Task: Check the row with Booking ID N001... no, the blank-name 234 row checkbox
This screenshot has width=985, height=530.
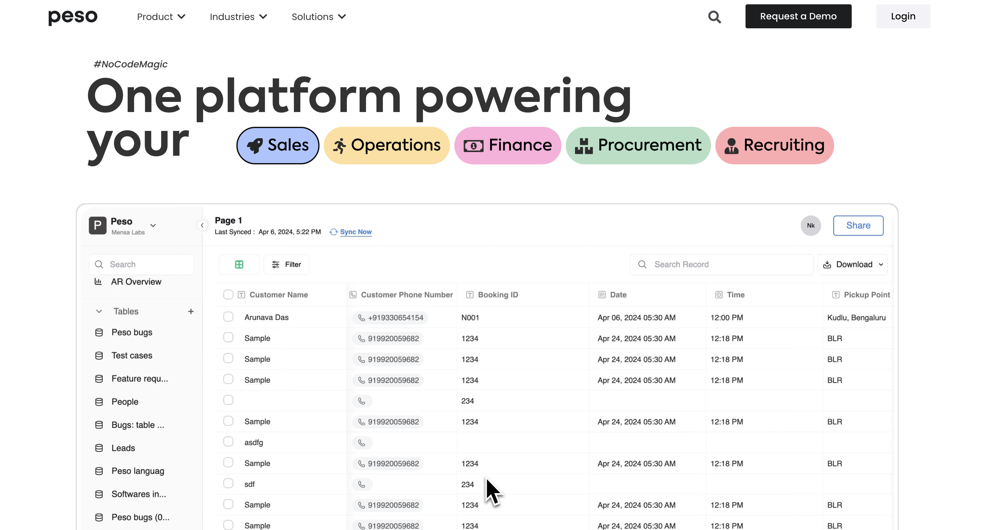Action: pyautogui.click(x=228, y=400)
